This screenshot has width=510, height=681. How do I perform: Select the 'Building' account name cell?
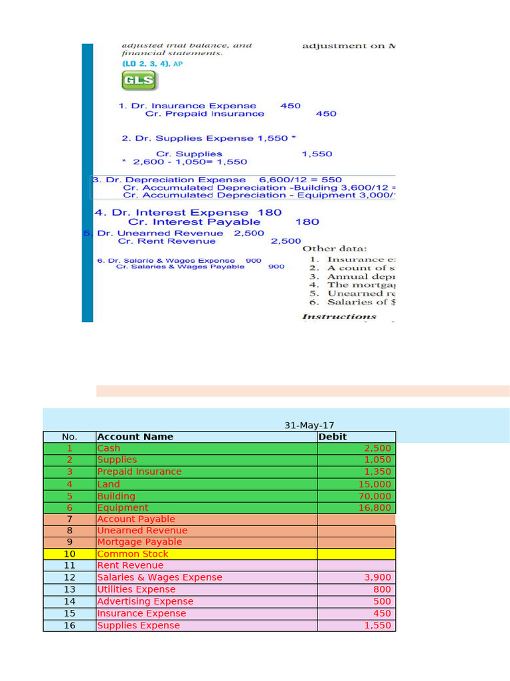(207, 496)
